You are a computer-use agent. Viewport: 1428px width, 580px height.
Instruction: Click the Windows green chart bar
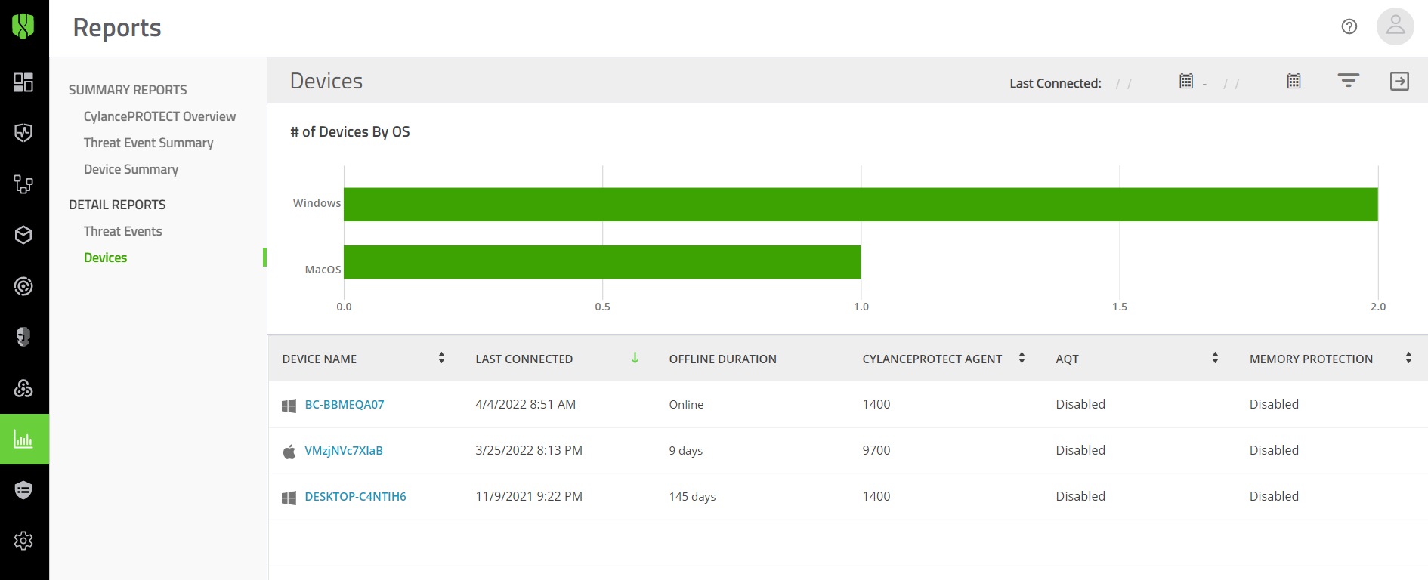coord(861,204)
